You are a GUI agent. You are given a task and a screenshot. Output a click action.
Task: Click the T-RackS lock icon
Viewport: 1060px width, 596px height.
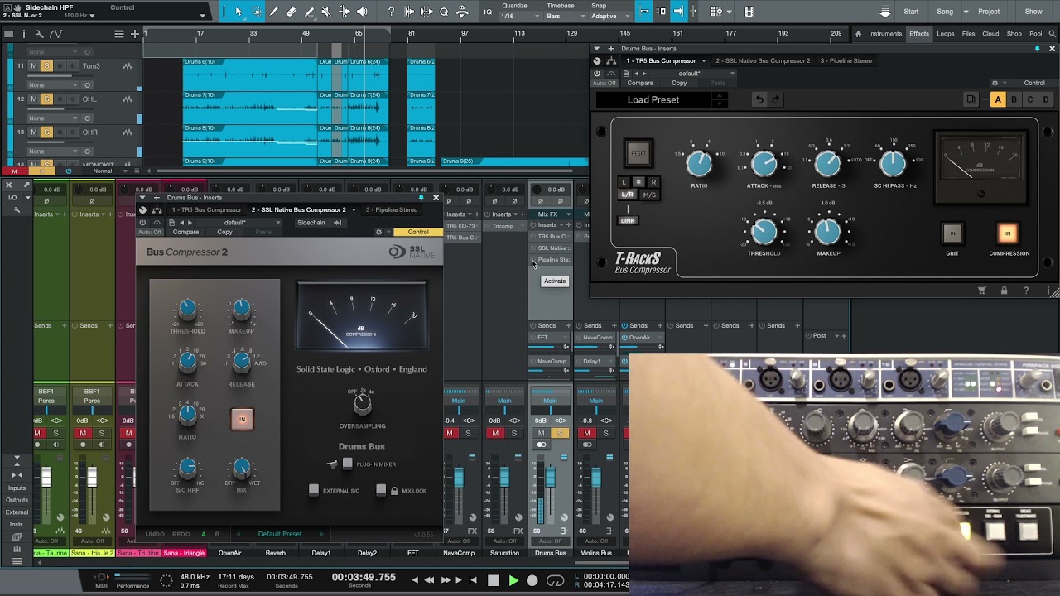(x=1004, y=291)
